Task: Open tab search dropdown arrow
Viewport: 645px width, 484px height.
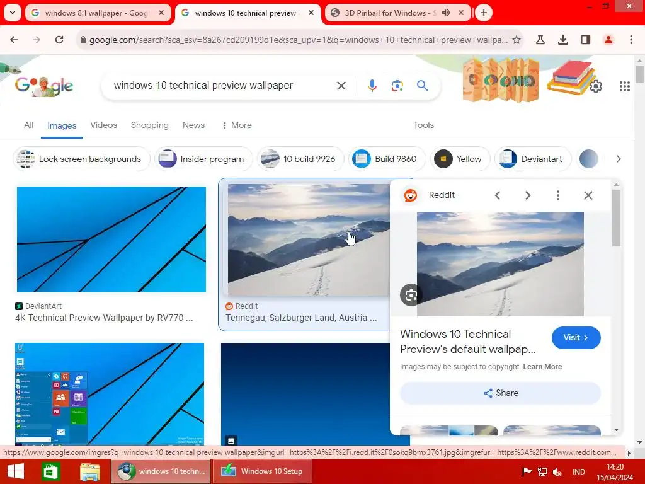Action: [x=13, y=13]
